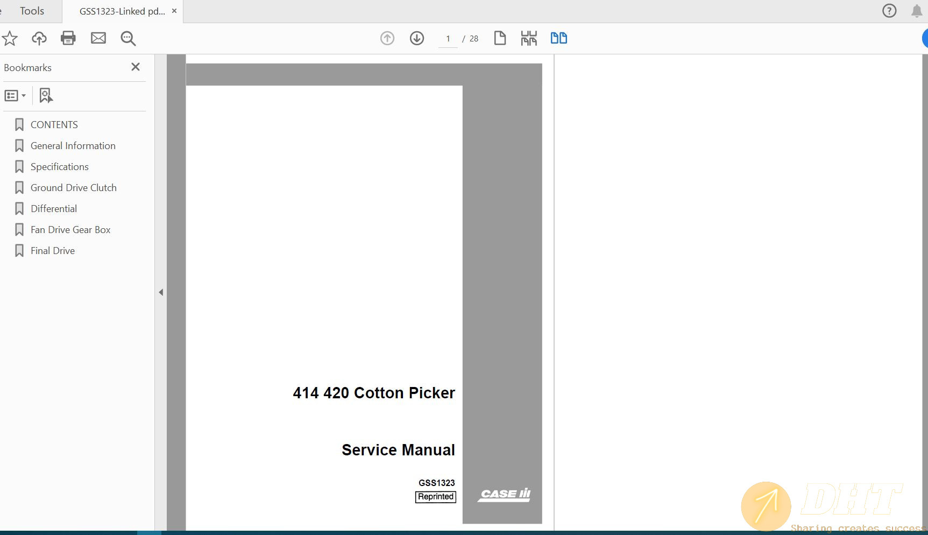928x535 pixels.
Task: Go to next page with down arrow
Action: [x=417, y=38]
